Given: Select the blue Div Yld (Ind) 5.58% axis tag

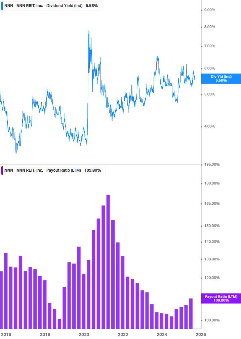Looking at the screenshot, I should point(221,79).
